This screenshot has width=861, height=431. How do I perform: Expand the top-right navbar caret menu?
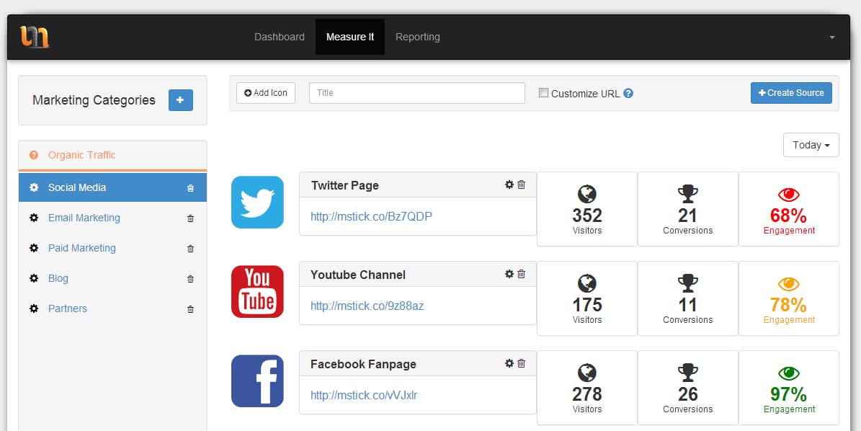(832, 37)
